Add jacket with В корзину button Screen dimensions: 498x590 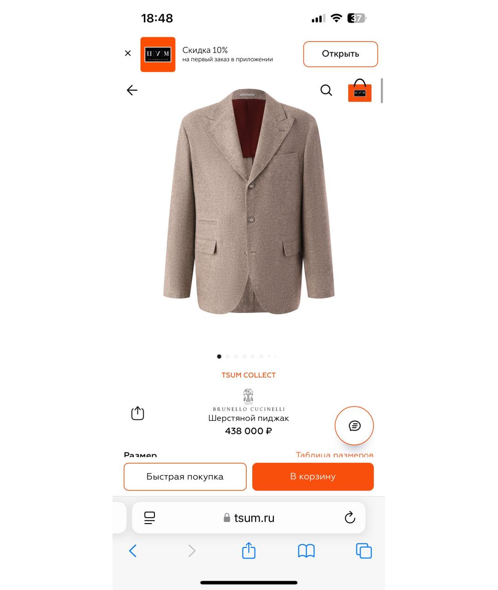tap(313, 477)
